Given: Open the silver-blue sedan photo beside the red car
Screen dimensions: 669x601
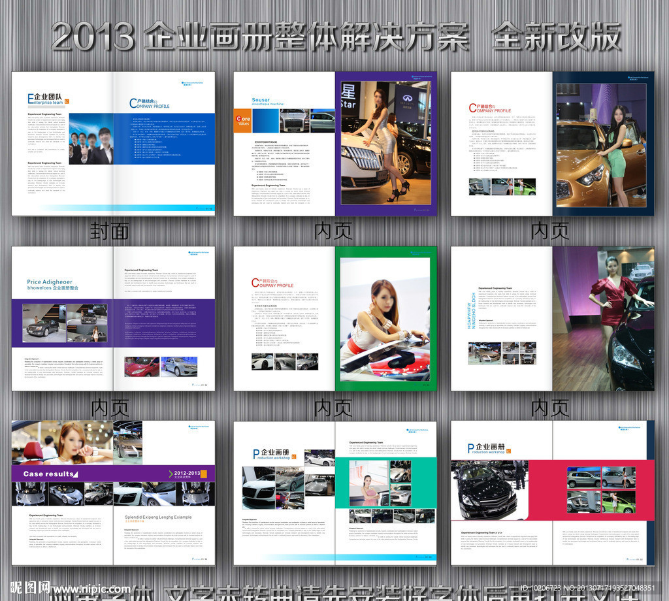Looking at the screenshot, I should click(x=180, y=367).
